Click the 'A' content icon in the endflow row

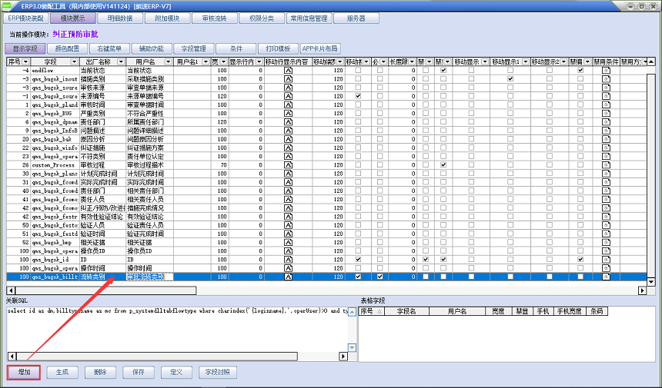[x=288, y=71]
